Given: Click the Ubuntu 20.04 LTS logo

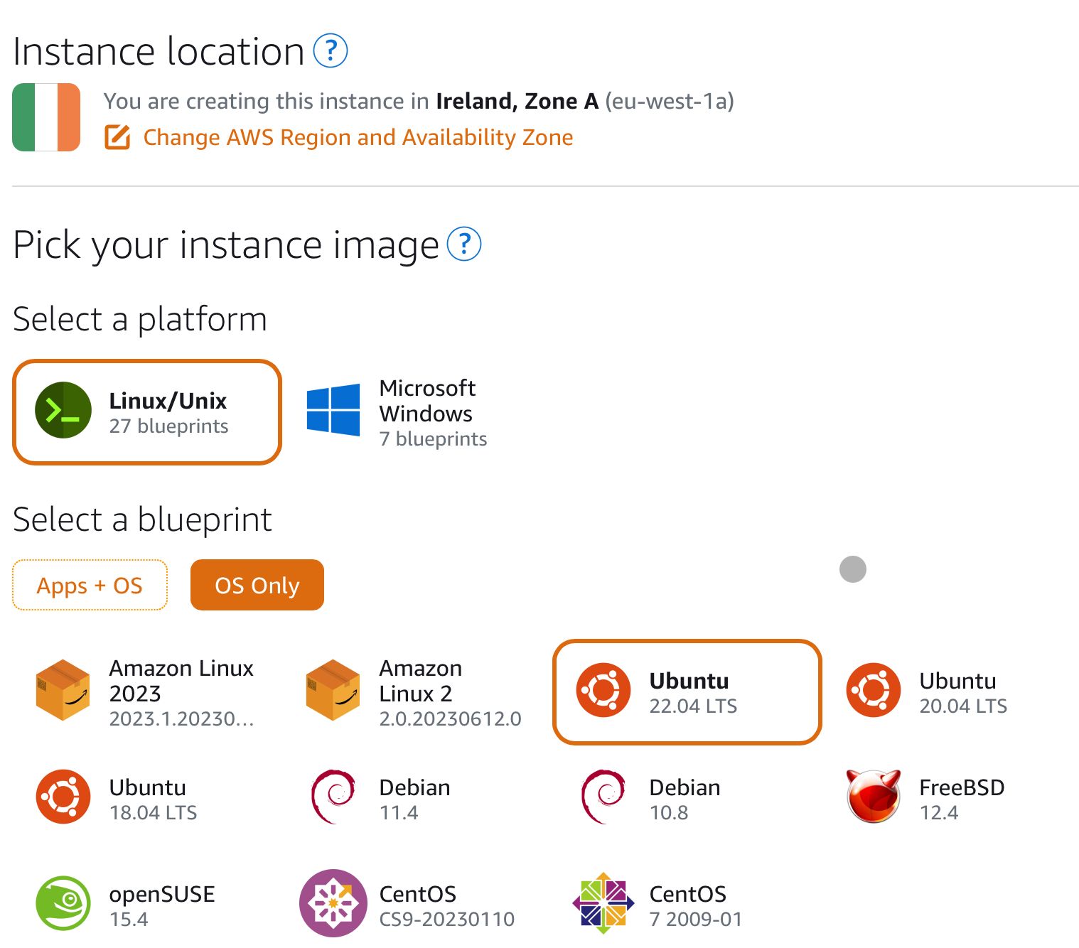Looking at the screenshot, I should tap(874, 690).
